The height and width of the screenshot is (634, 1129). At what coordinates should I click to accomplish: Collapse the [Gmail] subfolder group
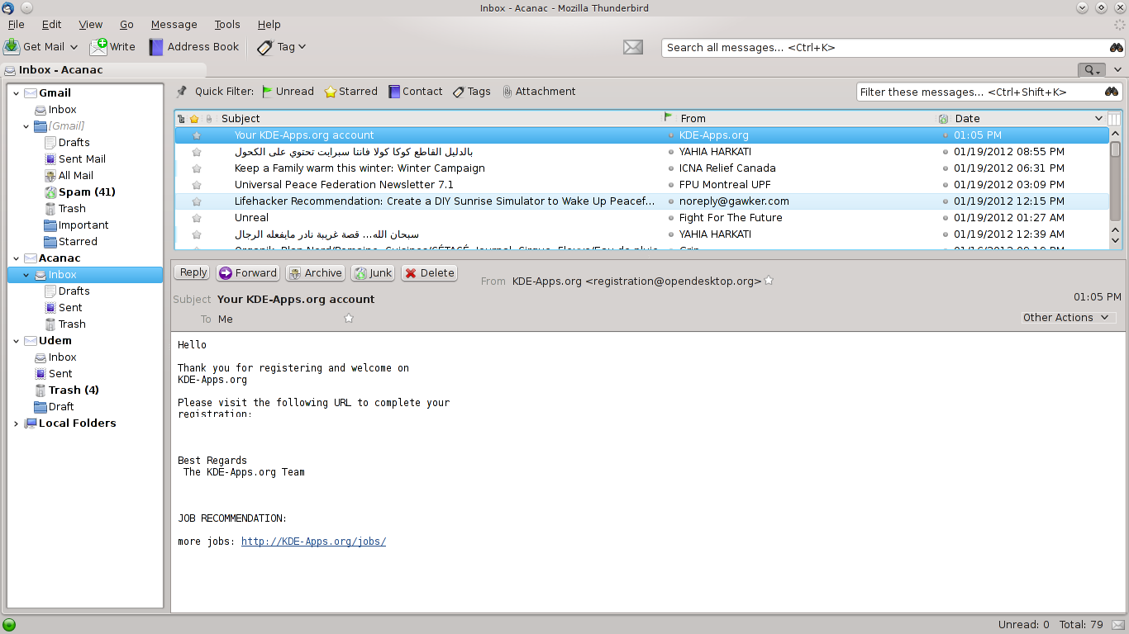[x=26, y=126]
